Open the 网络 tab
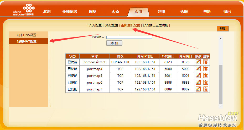This screenshot has height=130, width=244. tap(93, 12)
